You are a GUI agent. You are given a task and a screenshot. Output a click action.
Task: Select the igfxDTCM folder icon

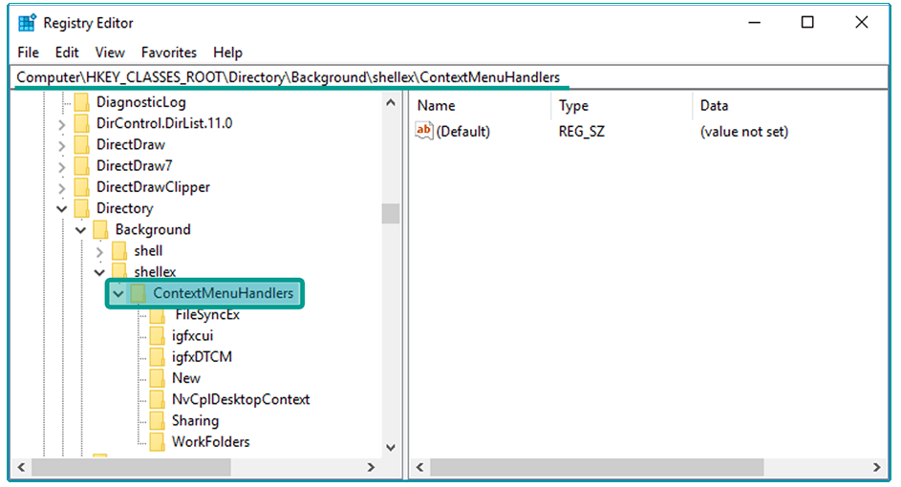coord(157,357)
